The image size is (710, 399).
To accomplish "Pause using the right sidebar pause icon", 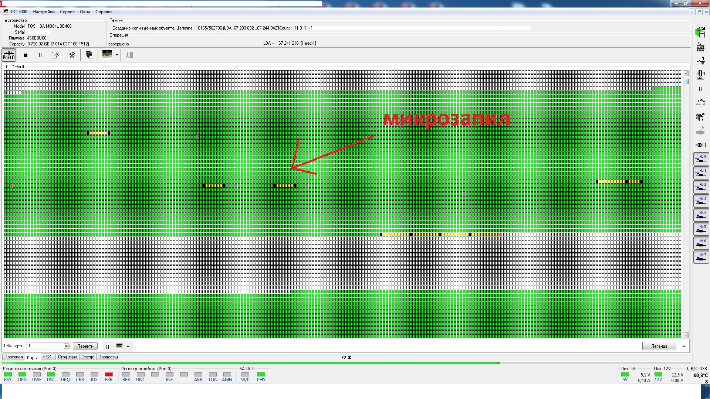I will coord(700,89).
